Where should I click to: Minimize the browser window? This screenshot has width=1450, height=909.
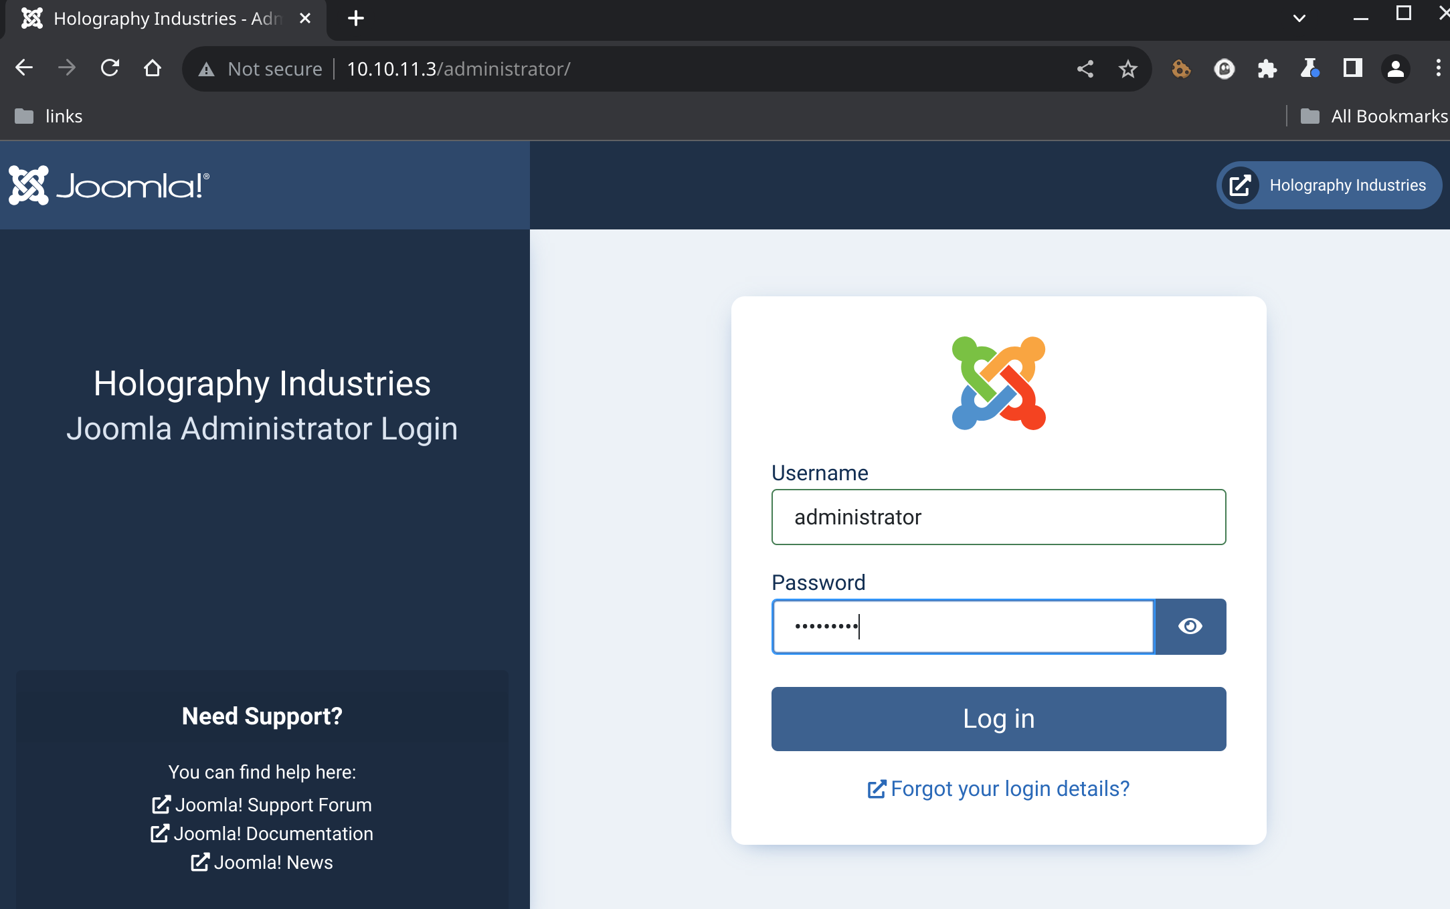pos(1361,18)
